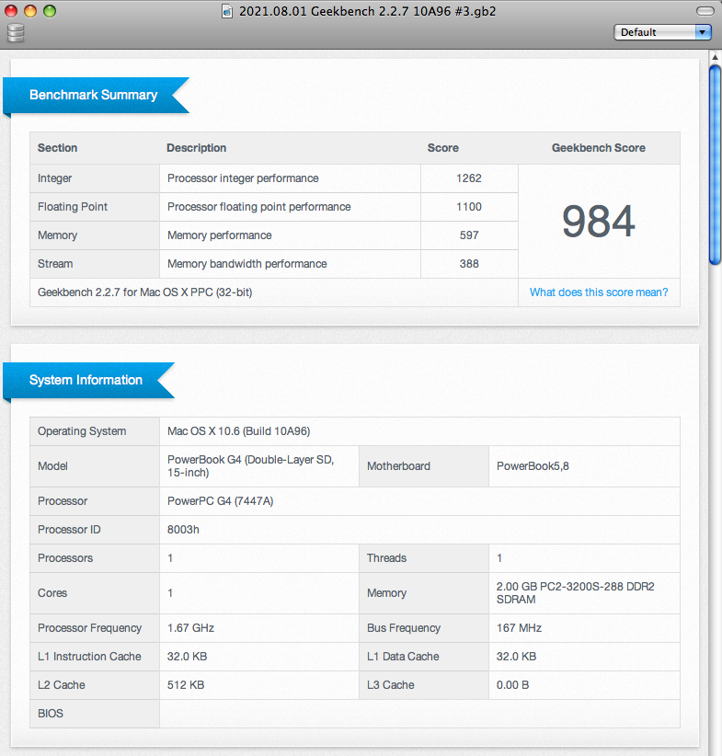Click the 0.00 B L3 Cache value
722x756 pixels.
coord(512,684)
